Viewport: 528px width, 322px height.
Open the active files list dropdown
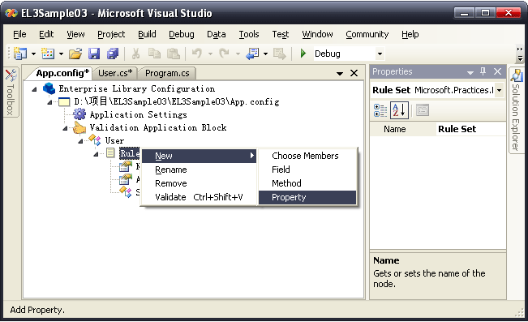[340, 74]
